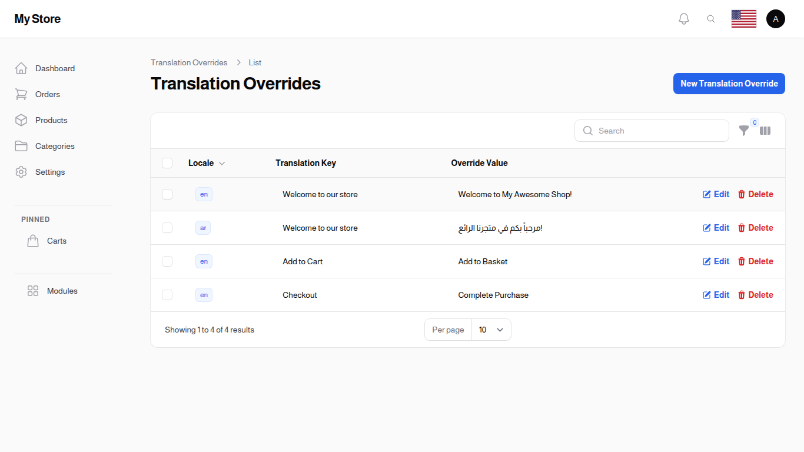Screen dimensions: 804x452
Task: Check the select-all checkbox in table header
Action: pyautogui.click(x=167, y=163)
